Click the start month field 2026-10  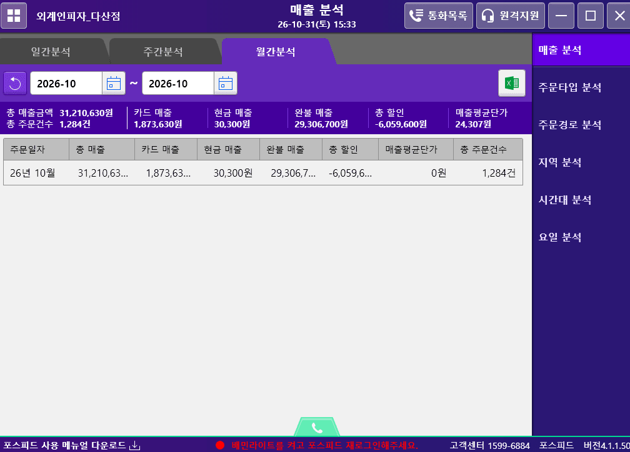click(x=66, y=84)
